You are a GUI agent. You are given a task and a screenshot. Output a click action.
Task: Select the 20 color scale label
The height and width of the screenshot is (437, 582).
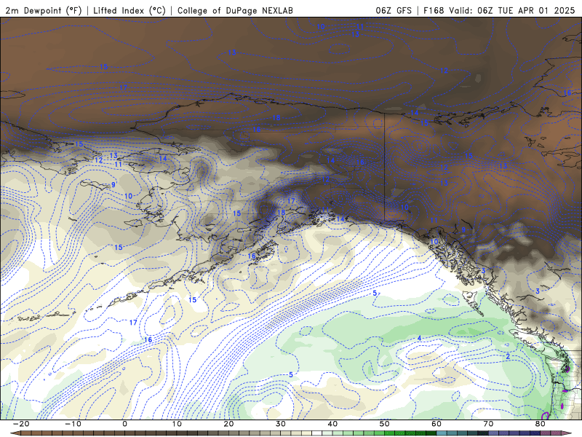228,424
